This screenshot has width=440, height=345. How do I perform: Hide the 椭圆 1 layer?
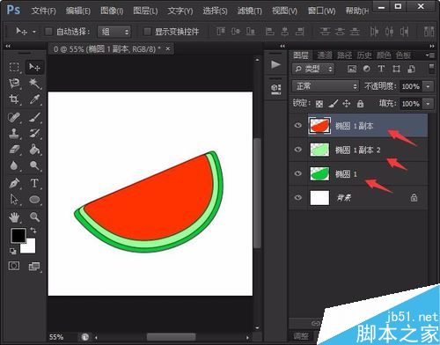298,173
